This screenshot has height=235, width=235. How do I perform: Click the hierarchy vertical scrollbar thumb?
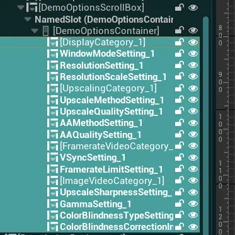[x=205, y=125]
